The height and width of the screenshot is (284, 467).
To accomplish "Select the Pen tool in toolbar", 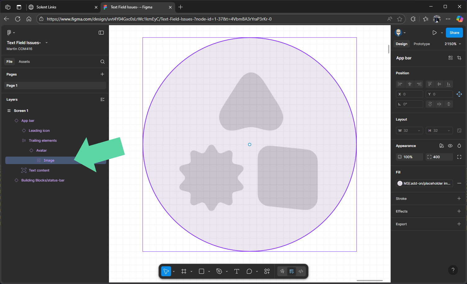I will click(219, 271).
